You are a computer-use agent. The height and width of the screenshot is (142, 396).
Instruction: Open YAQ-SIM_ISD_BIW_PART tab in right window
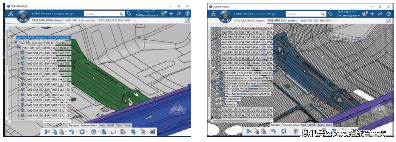coord(316,20)
